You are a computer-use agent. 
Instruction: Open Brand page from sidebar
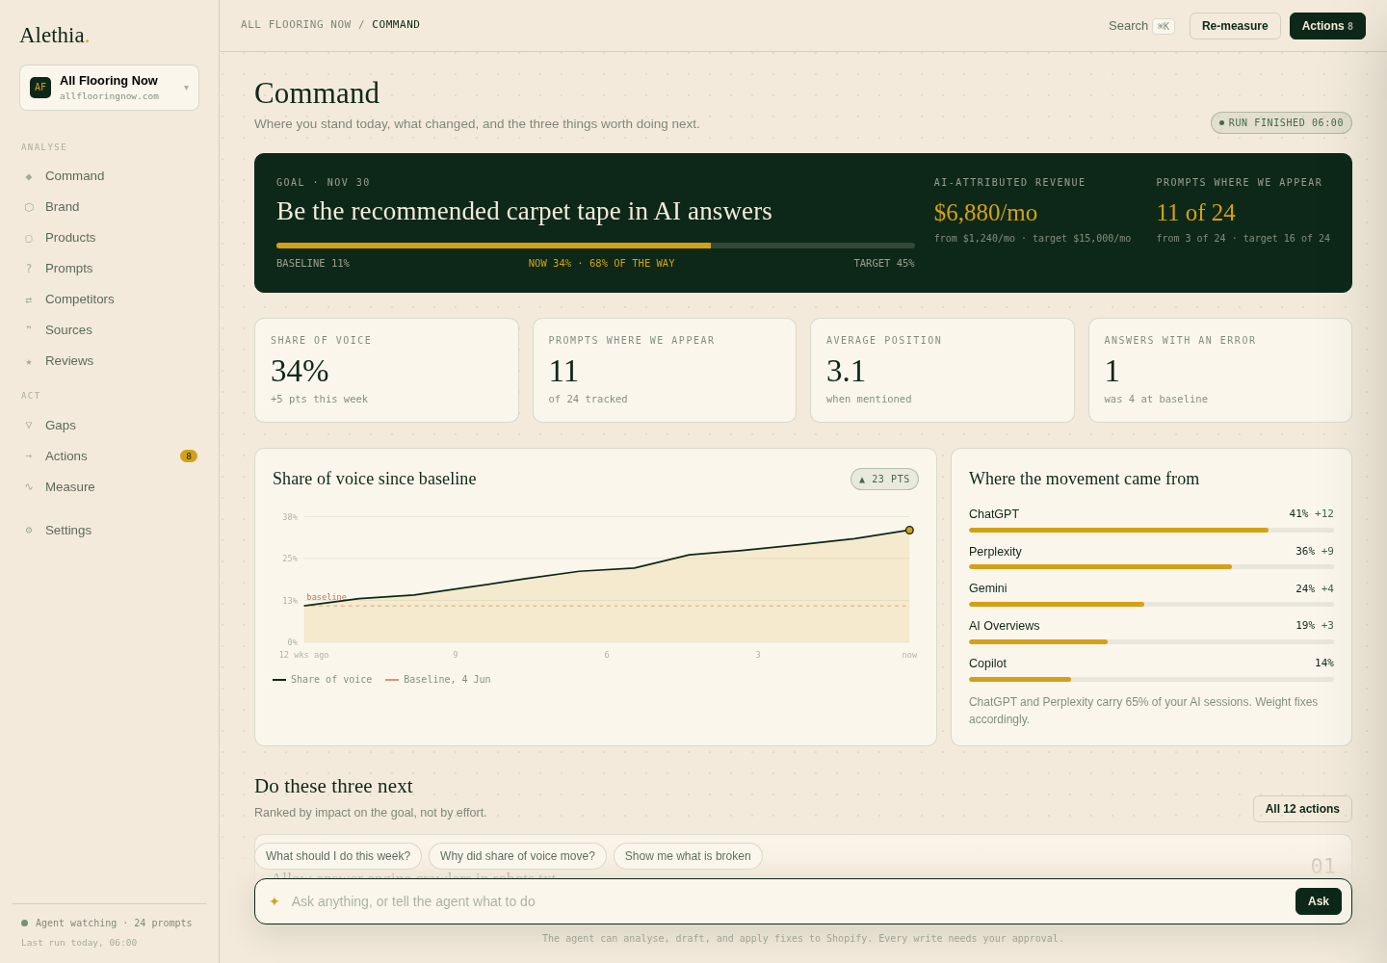click(x=109, y=207)
